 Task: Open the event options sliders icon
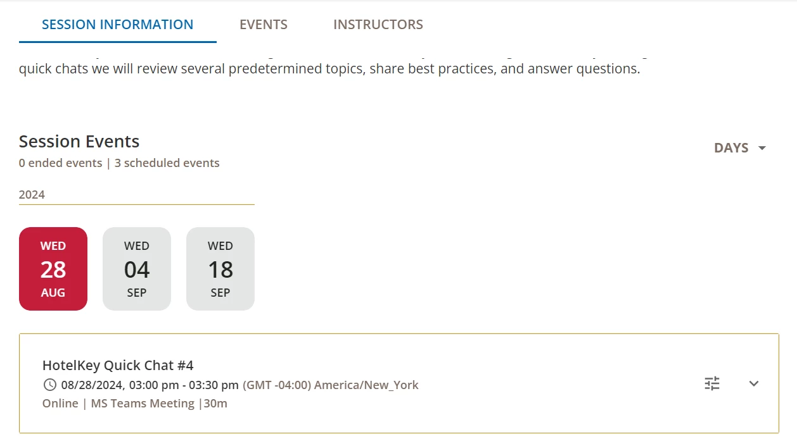pyautogui.click(x=712, y=383)
